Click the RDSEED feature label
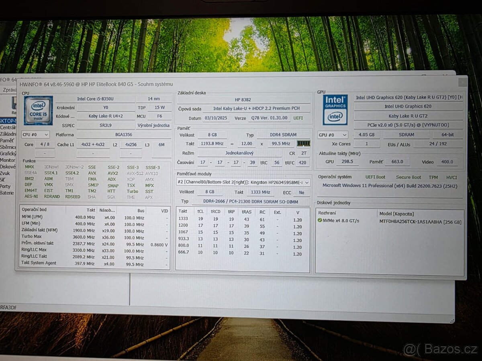The width and height of the screenshot is (482, 361). tap(72, 197)
